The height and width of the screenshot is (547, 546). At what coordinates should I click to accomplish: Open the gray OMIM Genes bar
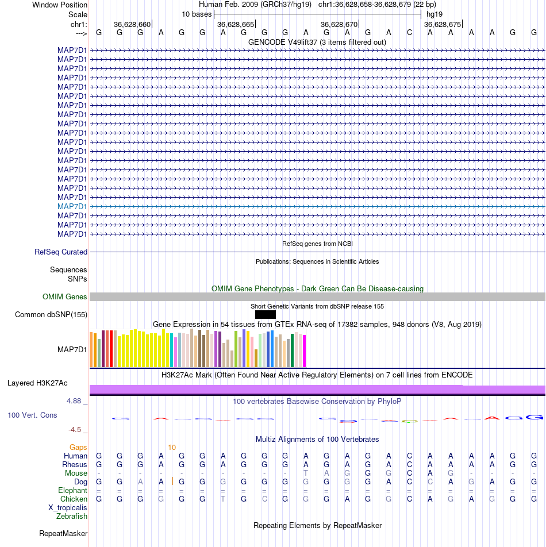(x=317, y=297)
